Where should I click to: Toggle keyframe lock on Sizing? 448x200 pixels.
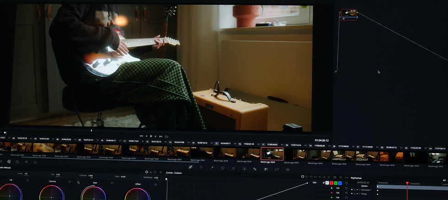354,194
